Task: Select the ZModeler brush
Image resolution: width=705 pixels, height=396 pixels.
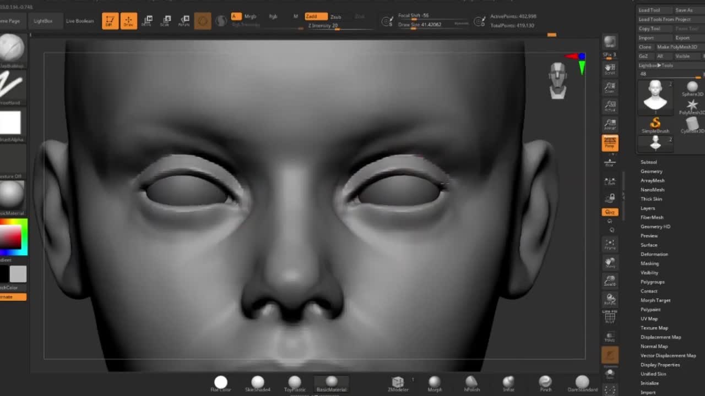Action: tap(398, 383)
